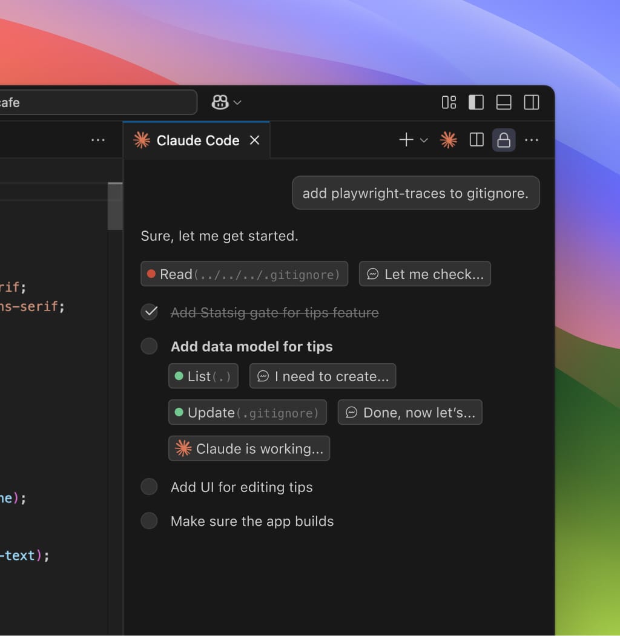Open the Claude panel more actions menu
This screenshot has height=636, width=620.
click(x=532, y=140)
